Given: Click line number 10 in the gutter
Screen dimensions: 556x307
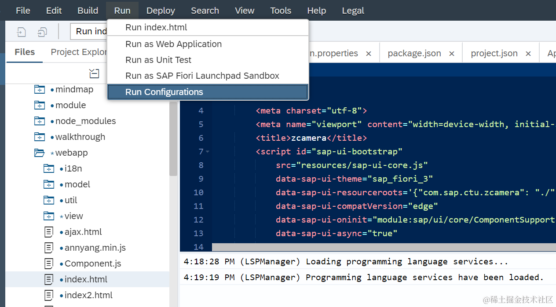Looking at the screenshot, I should click(x=198, y=192).
